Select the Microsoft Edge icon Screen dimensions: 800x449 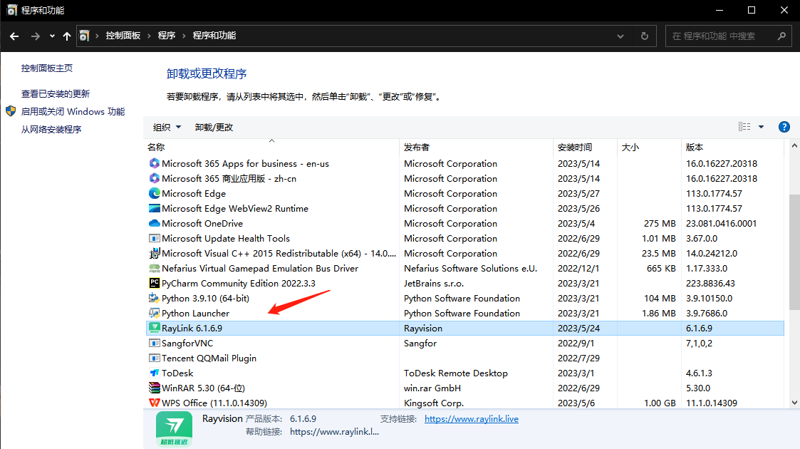[x=154, y=193]
